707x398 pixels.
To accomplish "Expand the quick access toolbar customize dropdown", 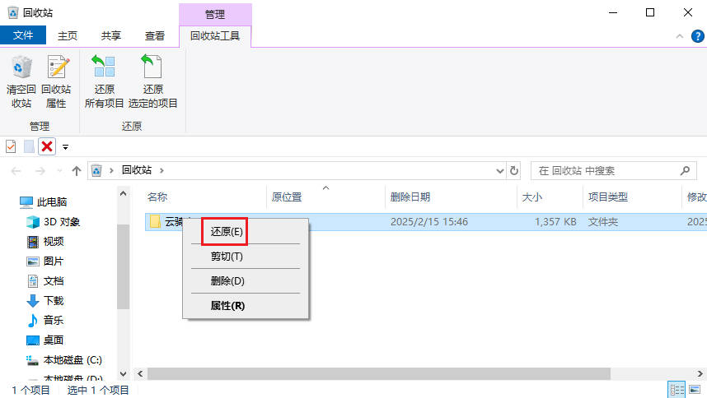I will [65, 147].
